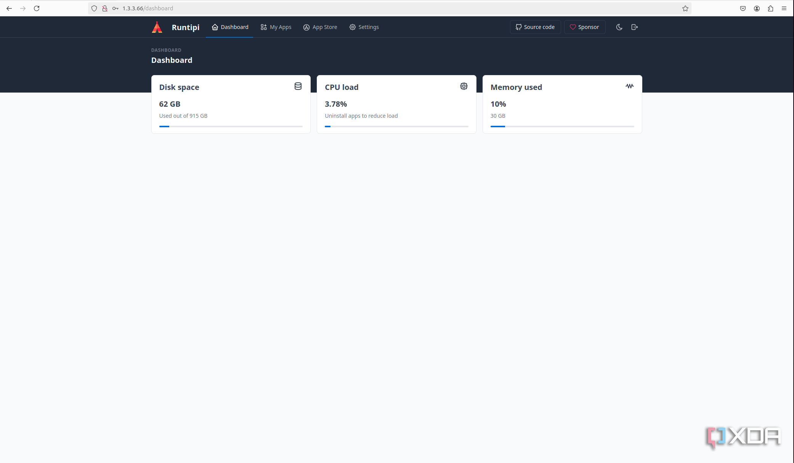This screenshot has width=794, height=463.
Task: Click the address bar URL field
Action: (x=390, y=8)
